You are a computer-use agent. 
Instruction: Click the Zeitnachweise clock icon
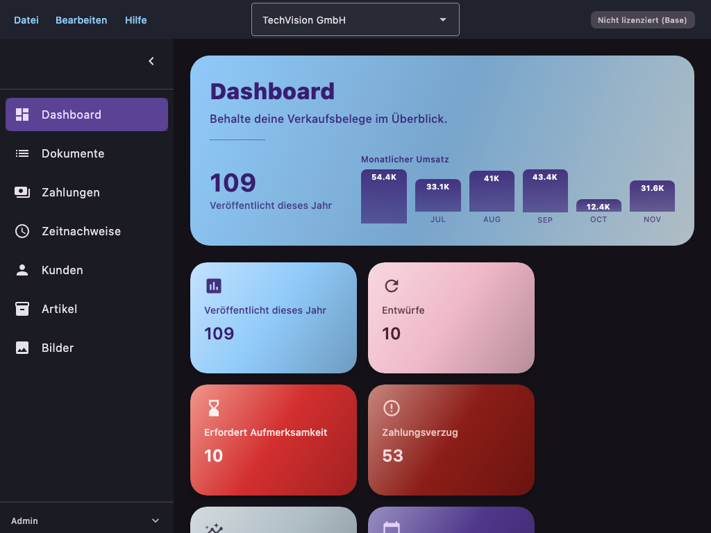22,231
